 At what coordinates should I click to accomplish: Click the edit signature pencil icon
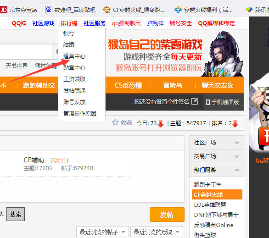(x=195, y=101)
